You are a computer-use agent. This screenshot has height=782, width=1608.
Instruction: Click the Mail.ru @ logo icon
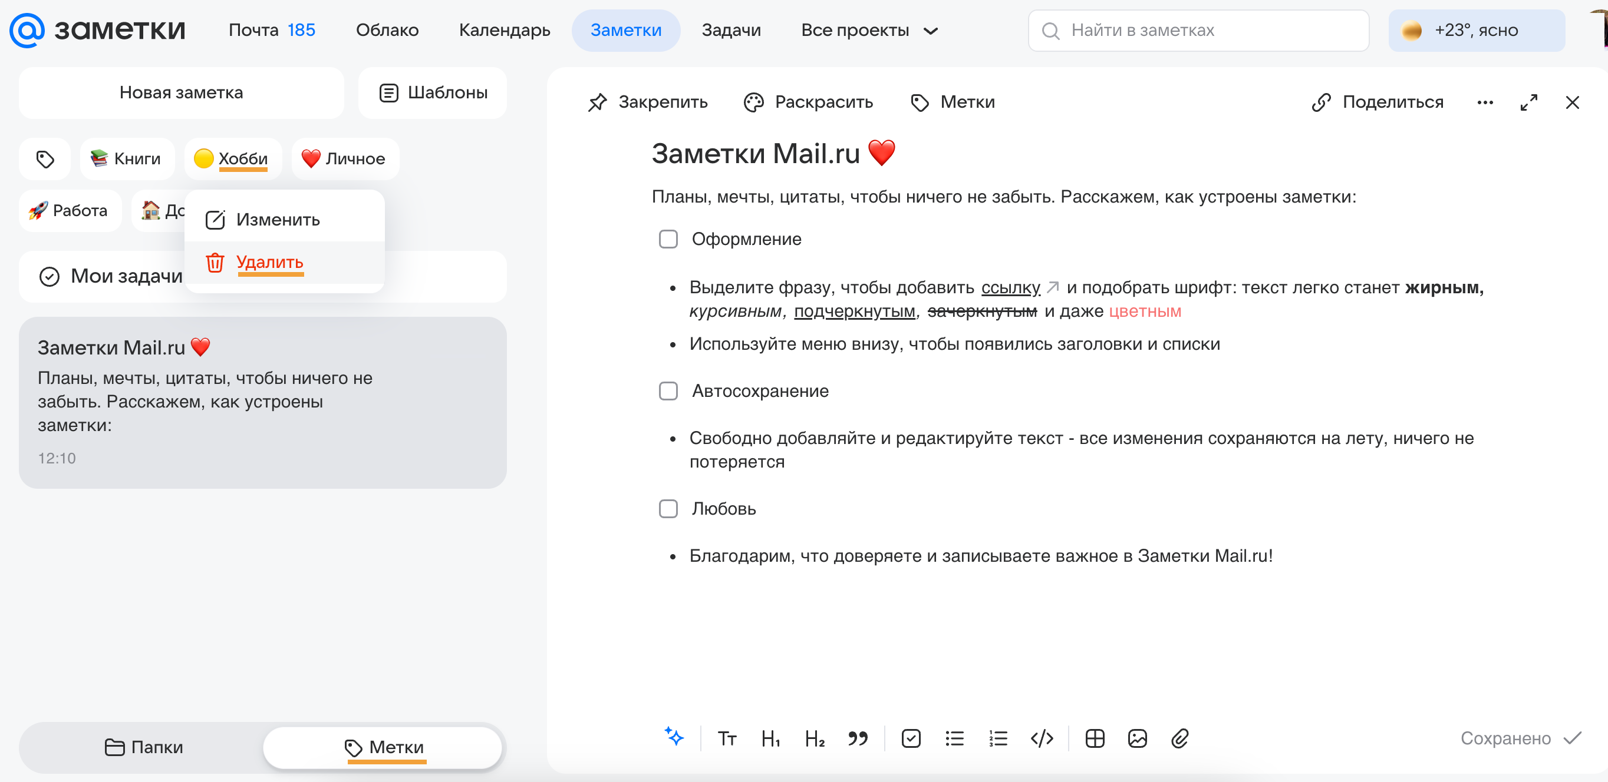pos(27,30)
